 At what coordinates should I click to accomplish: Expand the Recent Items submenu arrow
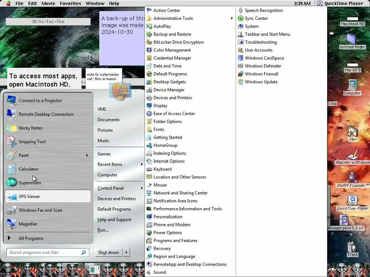click(x=142, y=164)
